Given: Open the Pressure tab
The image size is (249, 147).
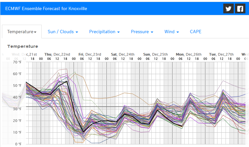Looking at the screenshot, I should [x=142, y=32].
